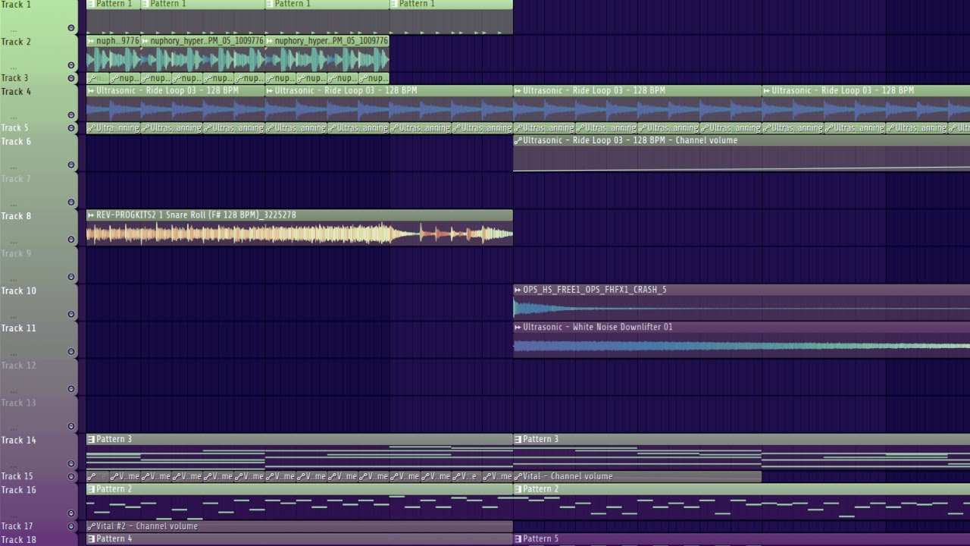Click automation icon of Vital #2 - Channel volume
This screenshot has width=970, height=546.
(x=91, y=526)
